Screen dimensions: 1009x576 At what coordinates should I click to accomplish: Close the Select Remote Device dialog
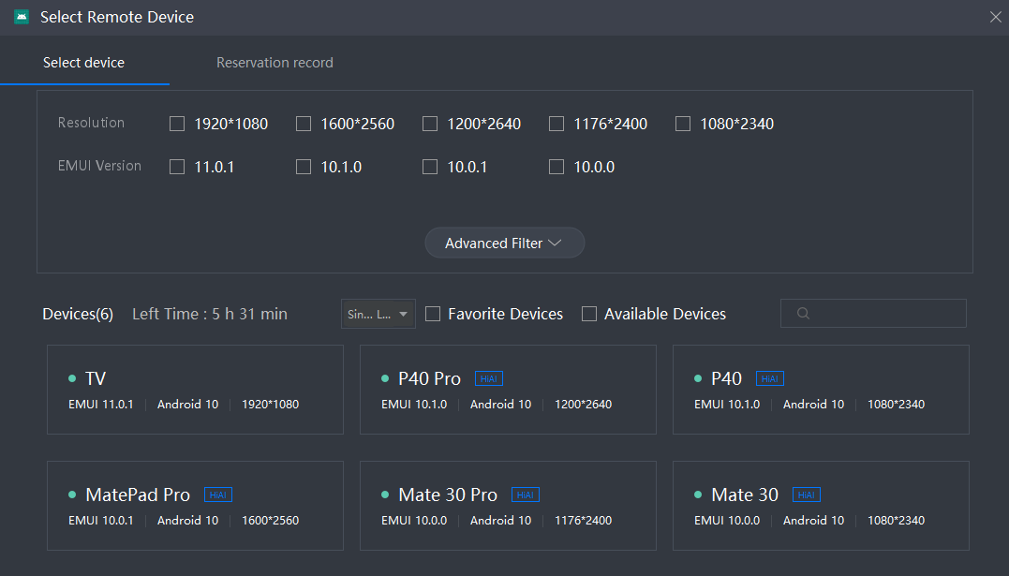pyautogui.click(x=996, y=17)
